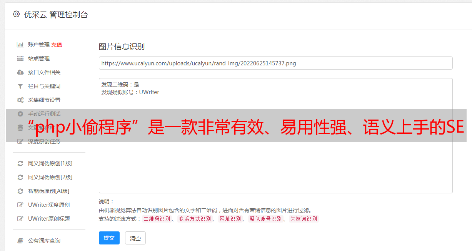The height and width of the screenshot is (251, 472).
Task: Open the 账户管理 menu item
Action: [39, 45]
